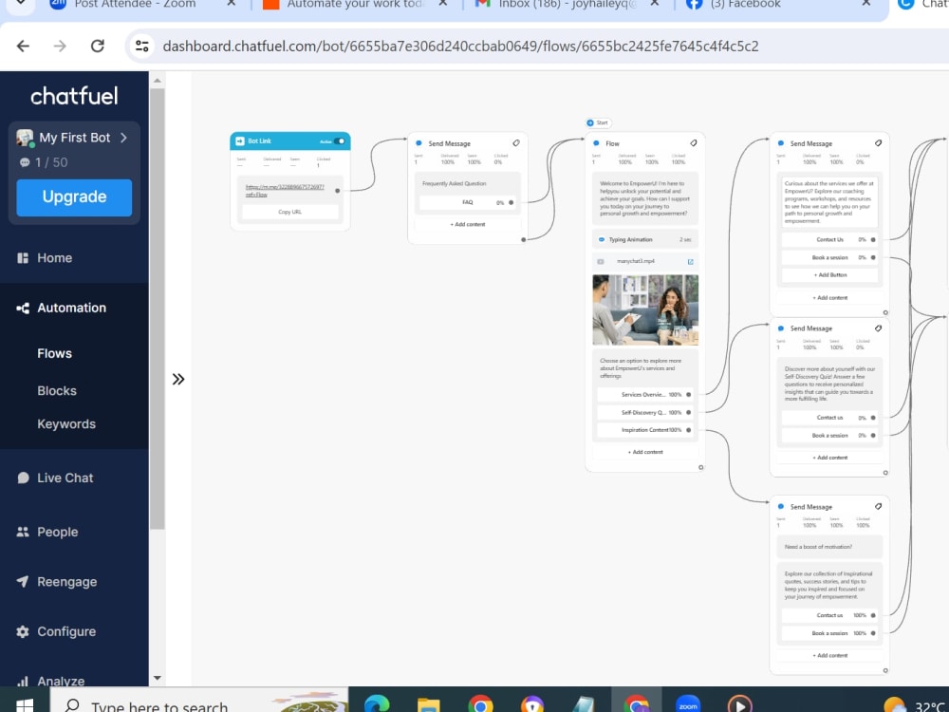Click the sidebar scrollbar down arrow
The height and width of the screenshot is (712, 949).
(x=158, y=678)
